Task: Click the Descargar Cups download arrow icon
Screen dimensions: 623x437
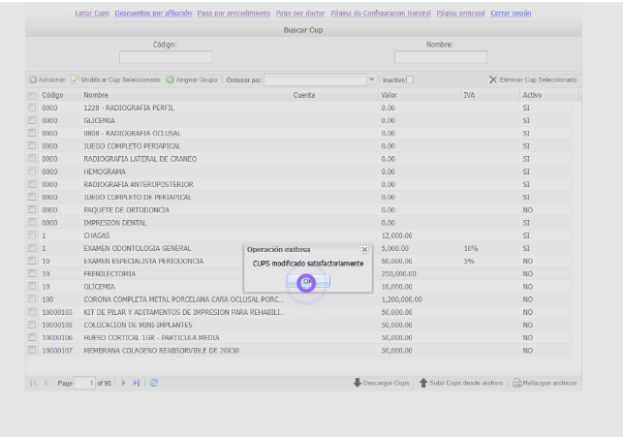Action: (358, 383)
